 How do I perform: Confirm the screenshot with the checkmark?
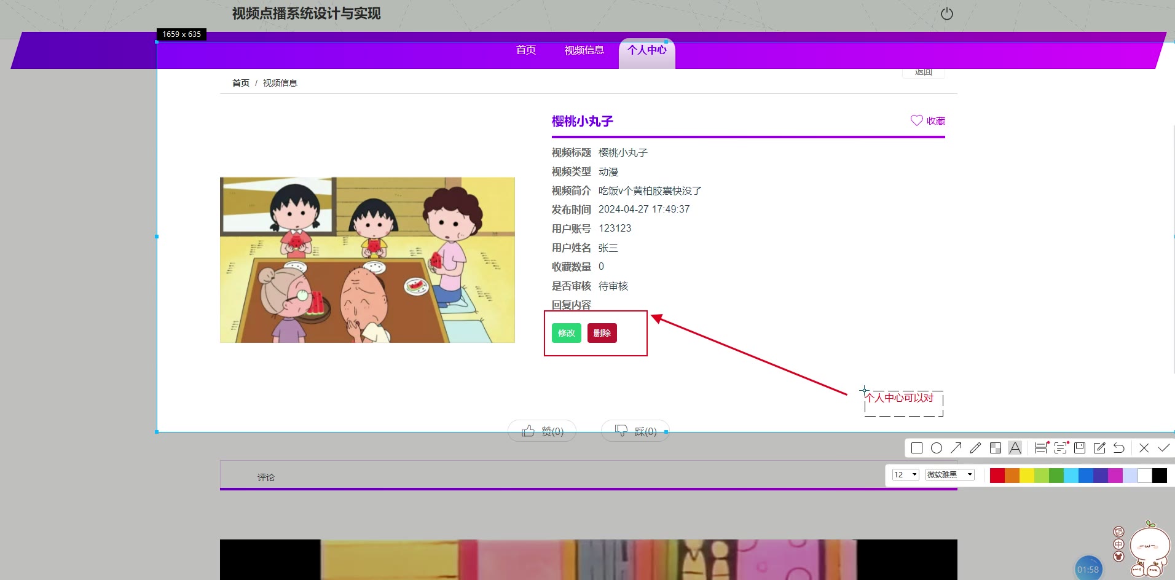coord(1164,448)
